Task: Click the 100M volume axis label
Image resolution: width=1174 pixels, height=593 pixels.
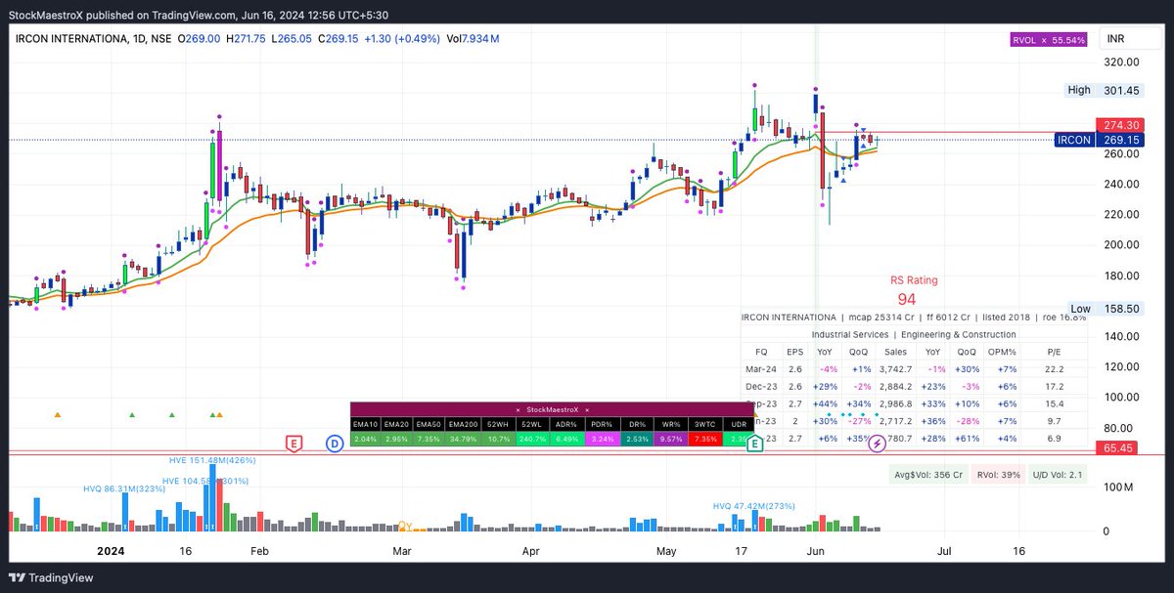Action: pyautogui.click(x=1116, y=486)
